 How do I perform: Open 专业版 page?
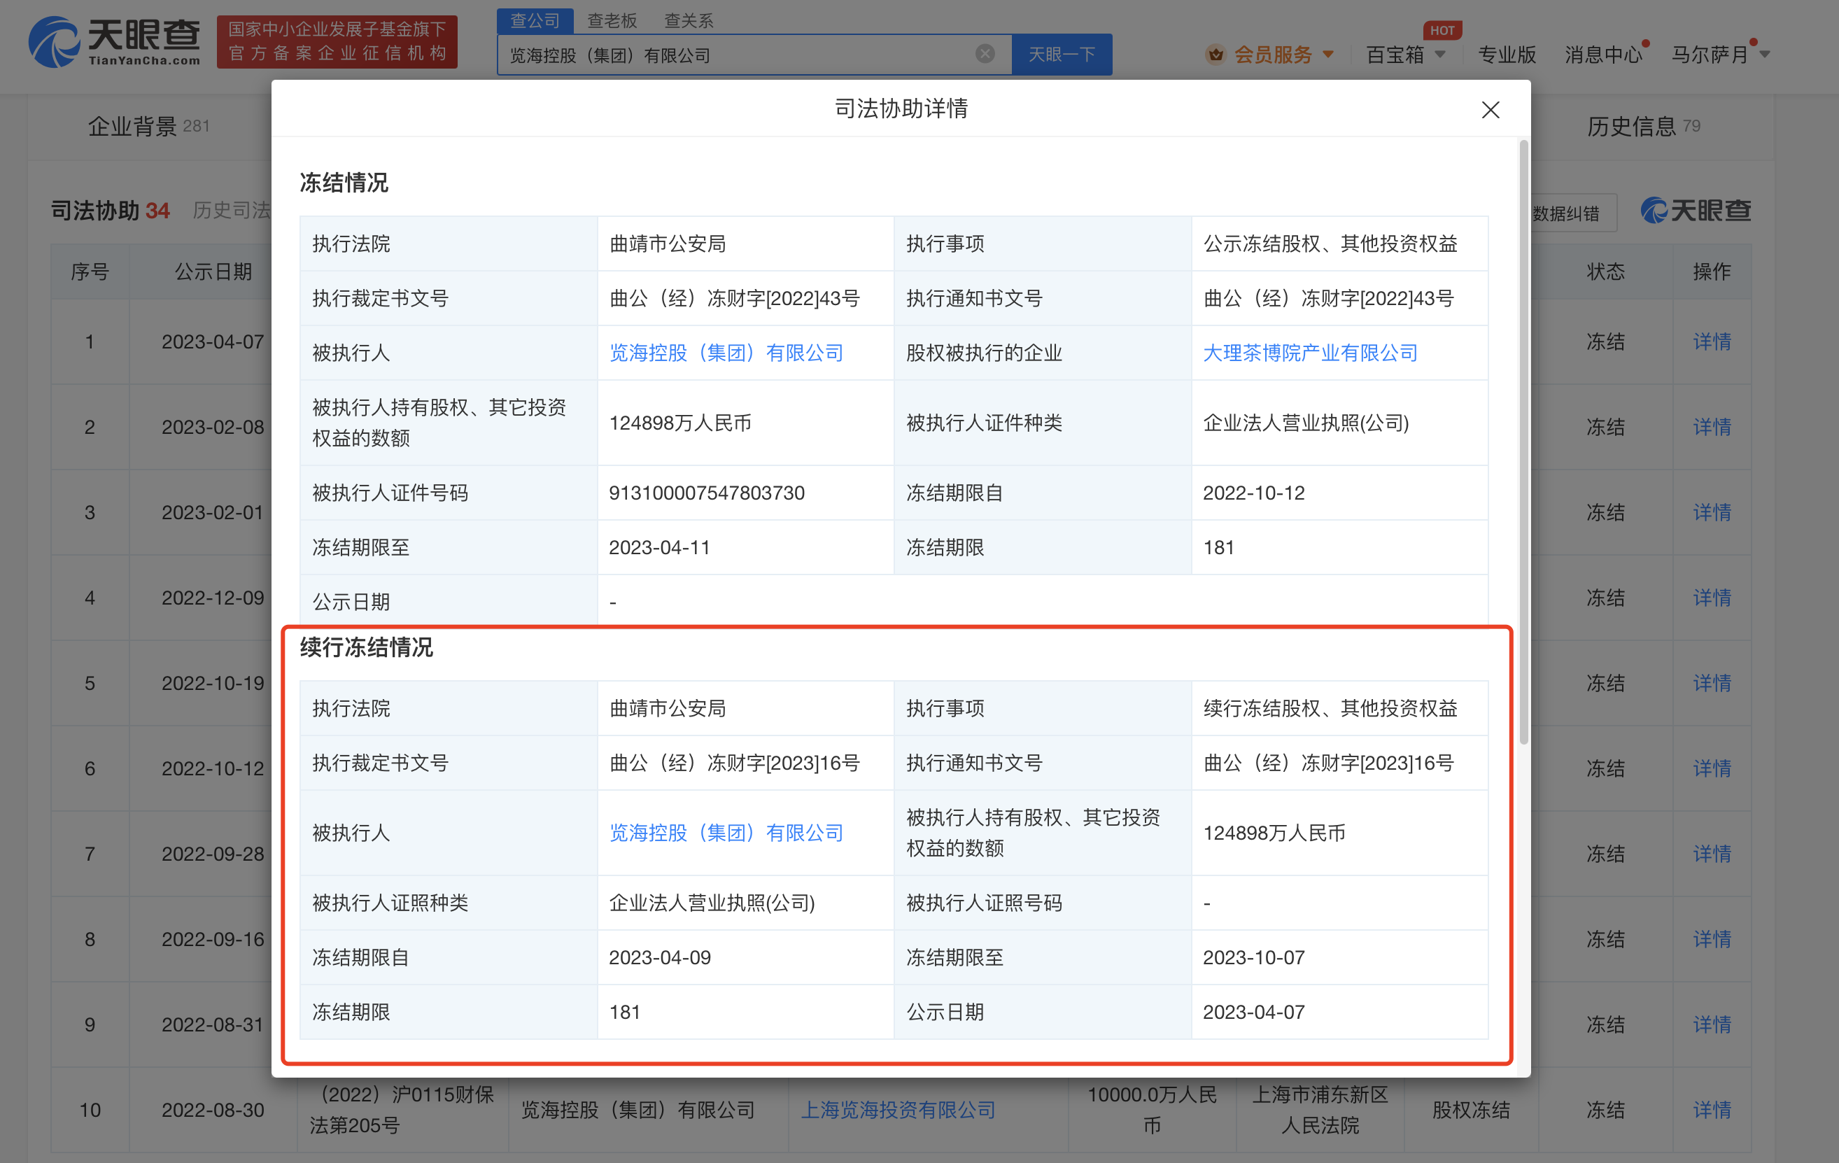[x=1506, y=54]
